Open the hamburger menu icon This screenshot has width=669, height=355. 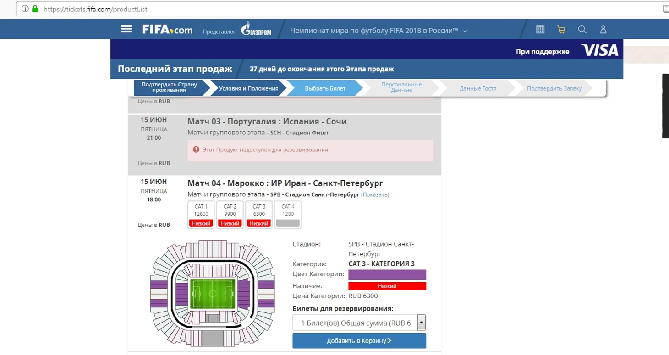[x=126, y=29]
